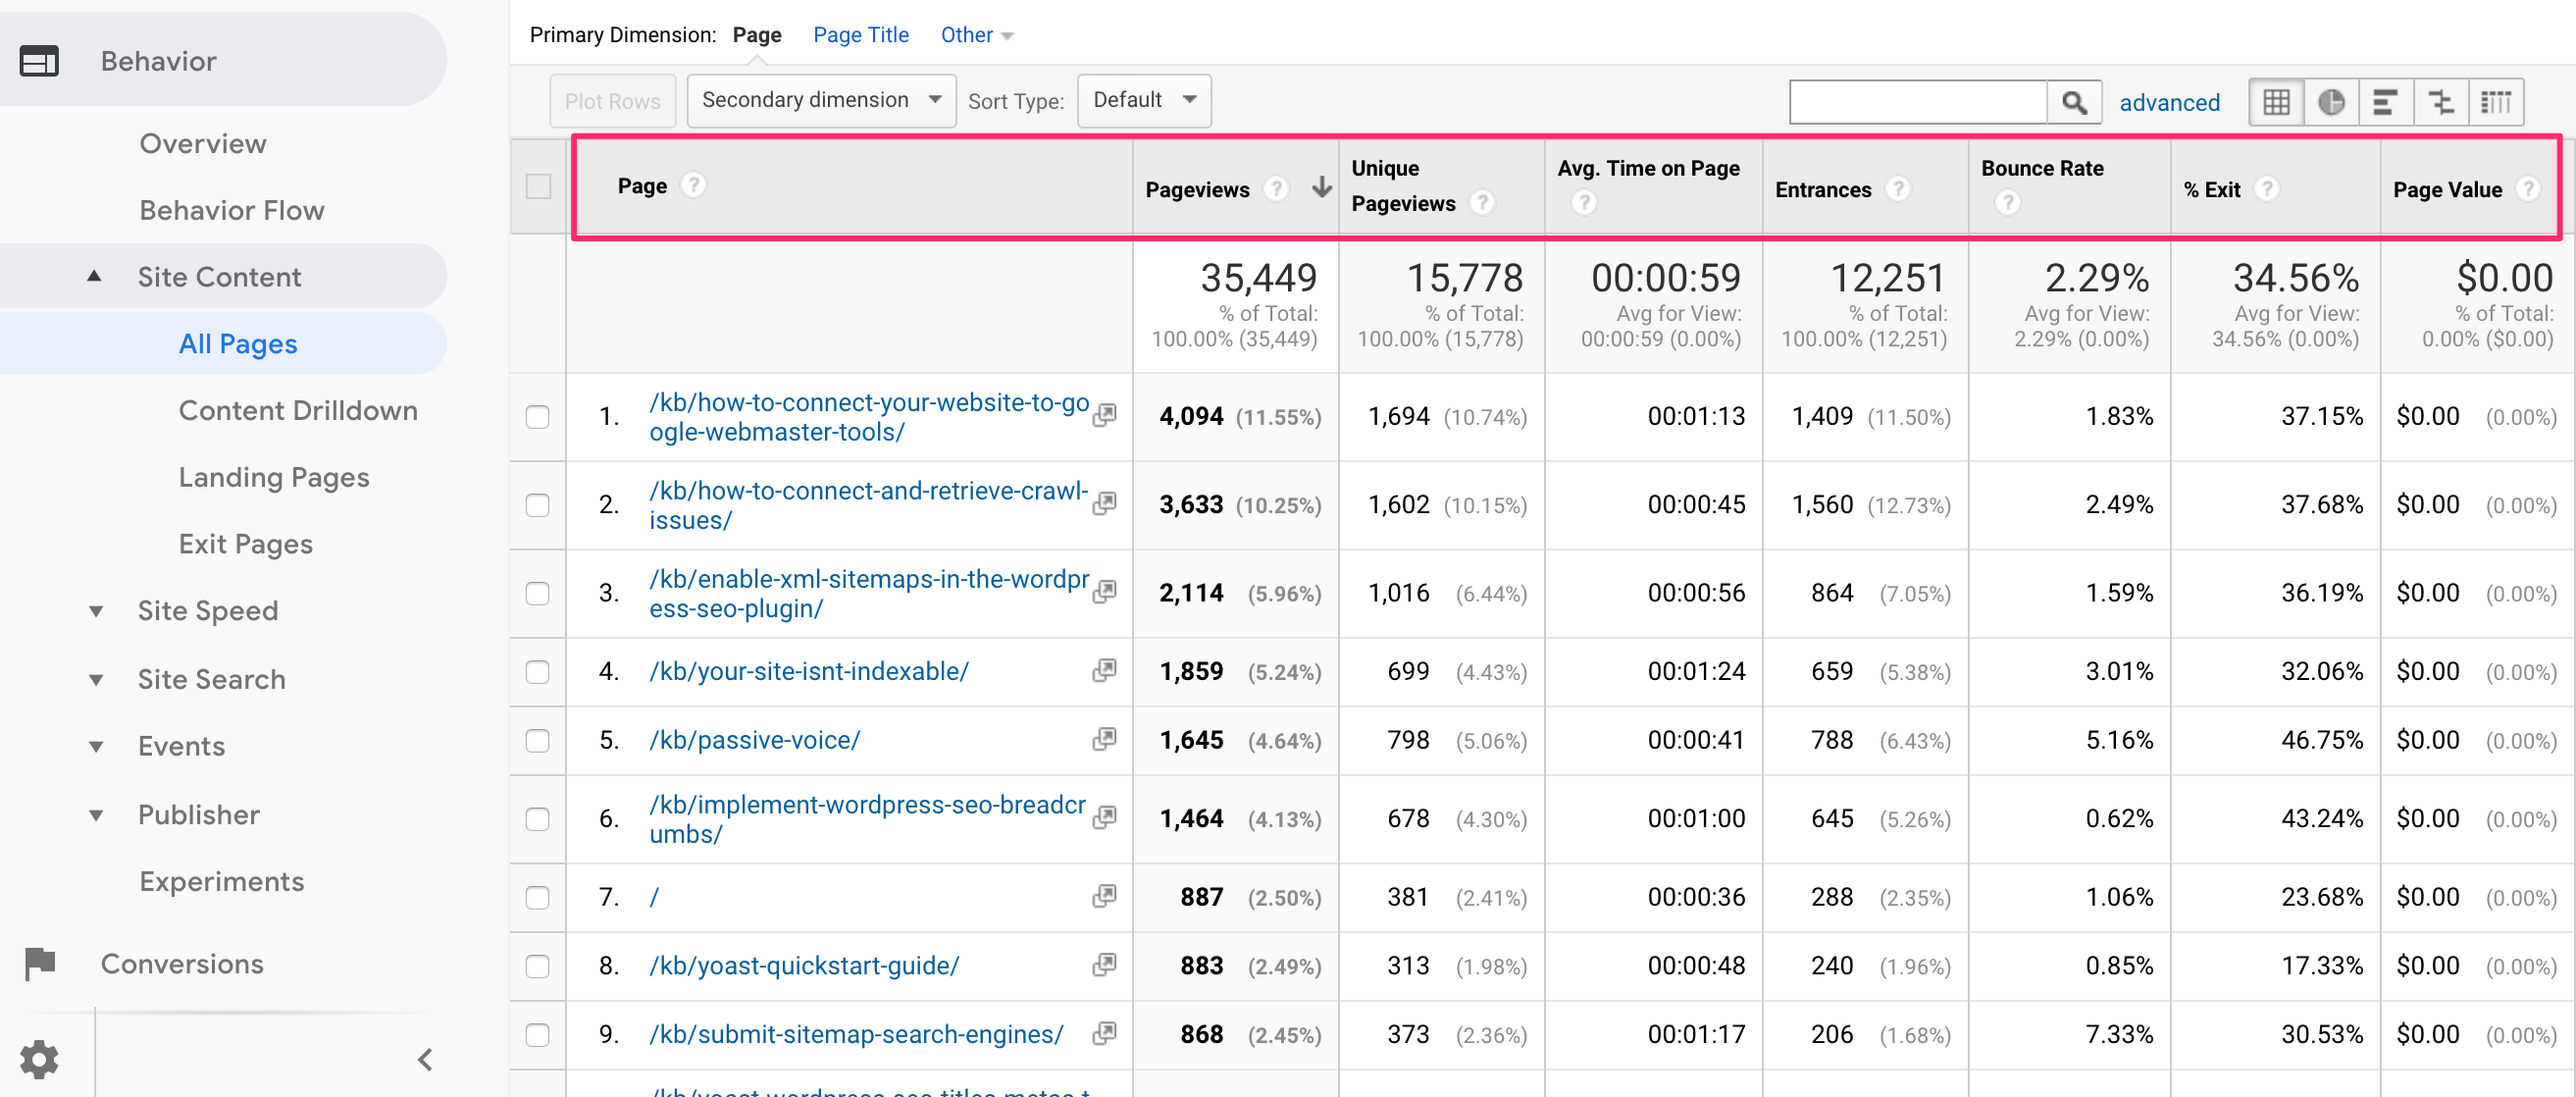Click the advanced filter link
This screenshot has width=2576, height=1097.
[2168, 102]
